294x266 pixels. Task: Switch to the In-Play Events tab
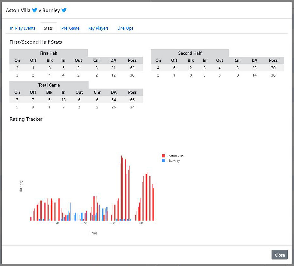pyautogui.click(x=22, y=28)
